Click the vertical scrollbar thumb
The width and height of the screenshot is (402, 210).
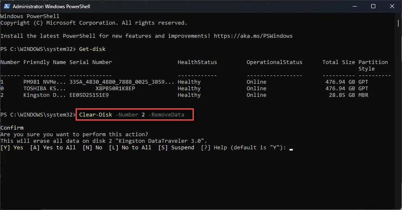[398, 23]
